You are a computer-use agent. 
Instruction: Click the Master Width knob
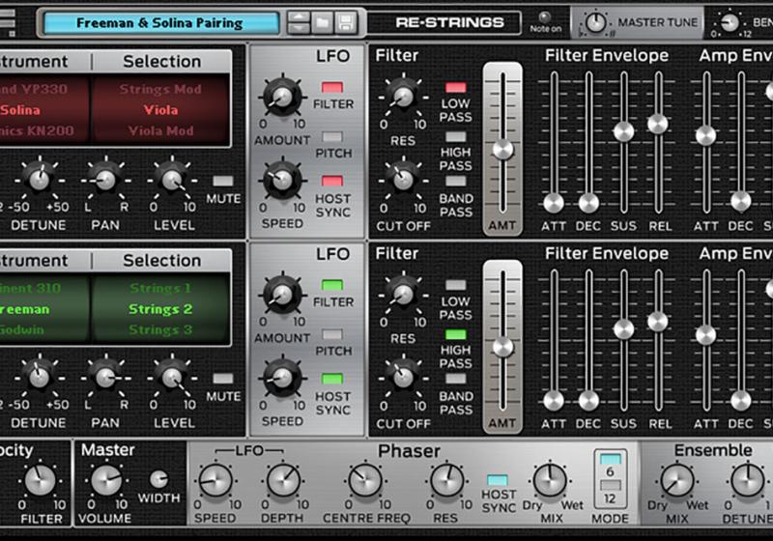(158, 479)
